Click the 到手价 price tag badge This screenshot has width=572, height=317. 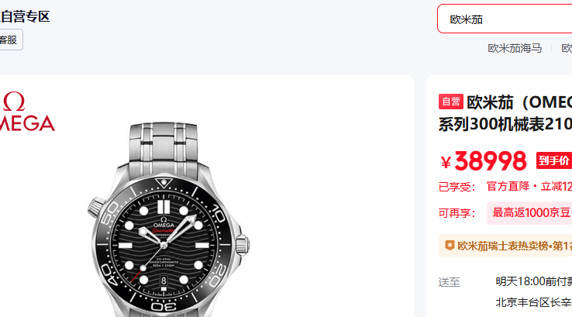[554, 160]
